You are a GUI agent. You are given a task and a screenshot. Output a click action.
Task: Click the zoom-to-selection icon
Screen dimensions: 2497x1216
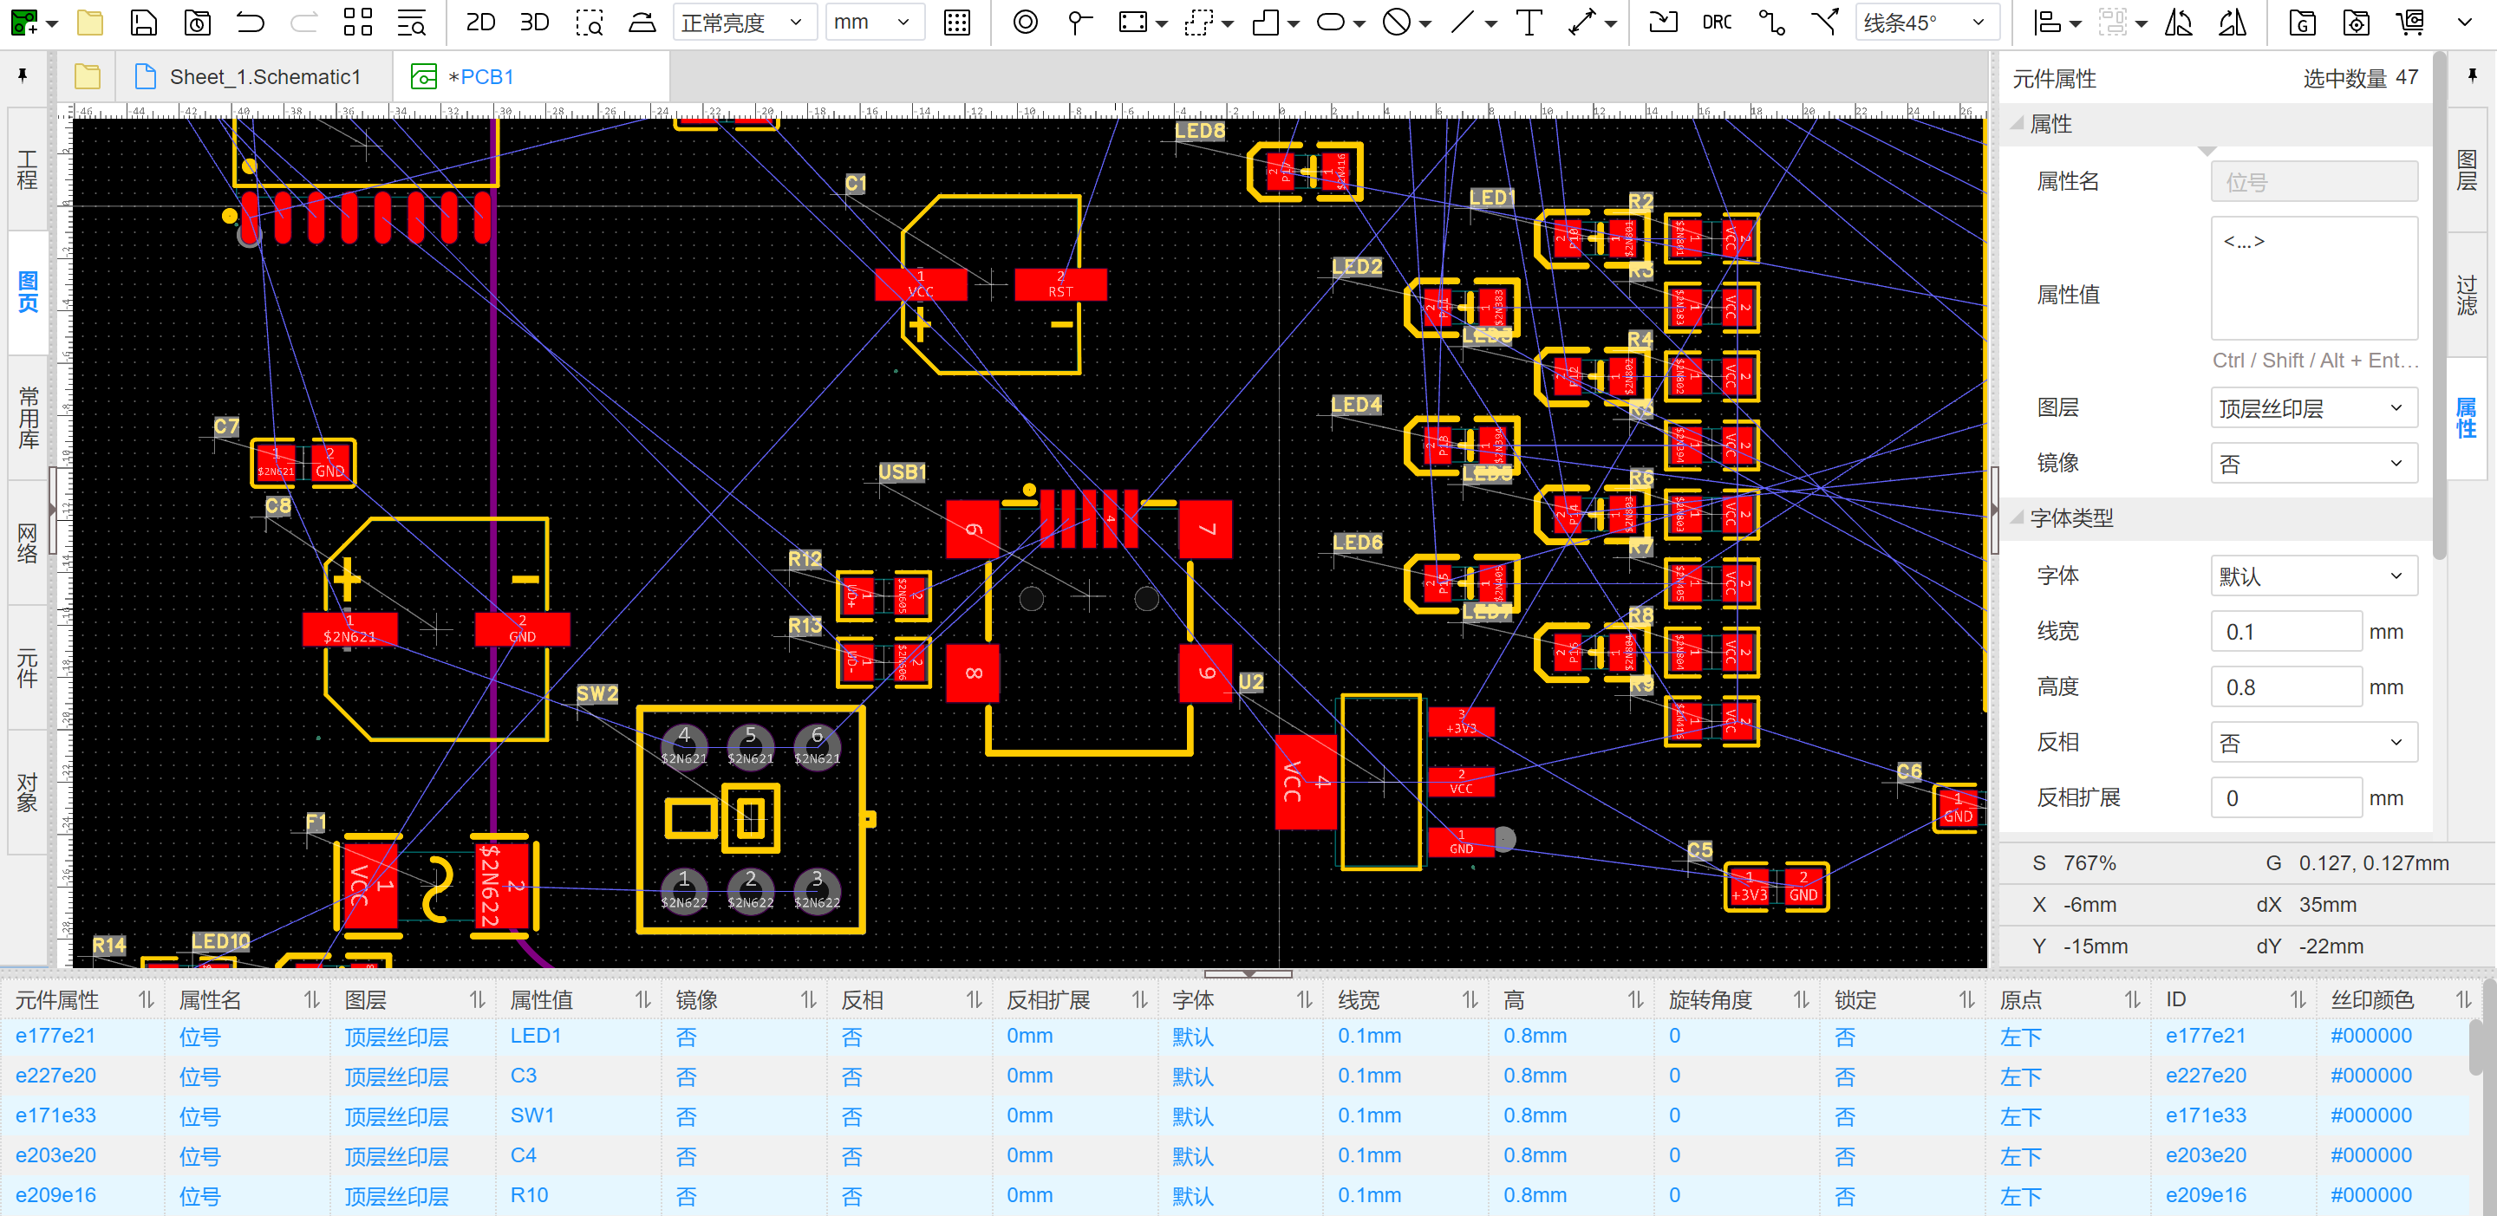click(x=589, y=22)
